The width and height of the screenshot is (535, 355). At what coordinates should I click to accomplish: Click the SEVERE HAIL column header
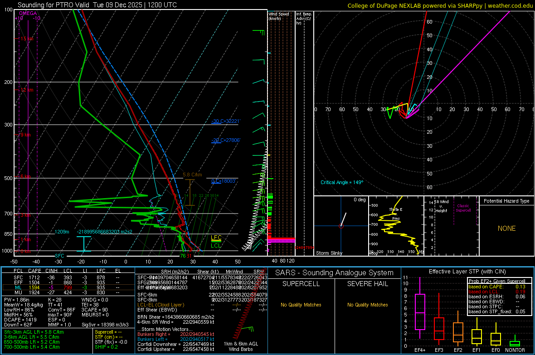(367, 284)
